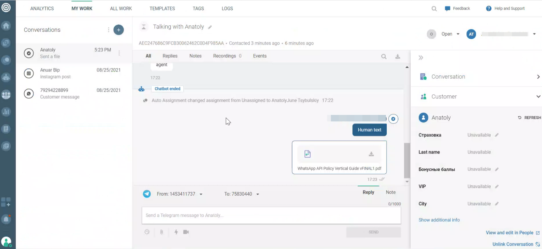Click the video camera icon below message box

coord(186,232)
